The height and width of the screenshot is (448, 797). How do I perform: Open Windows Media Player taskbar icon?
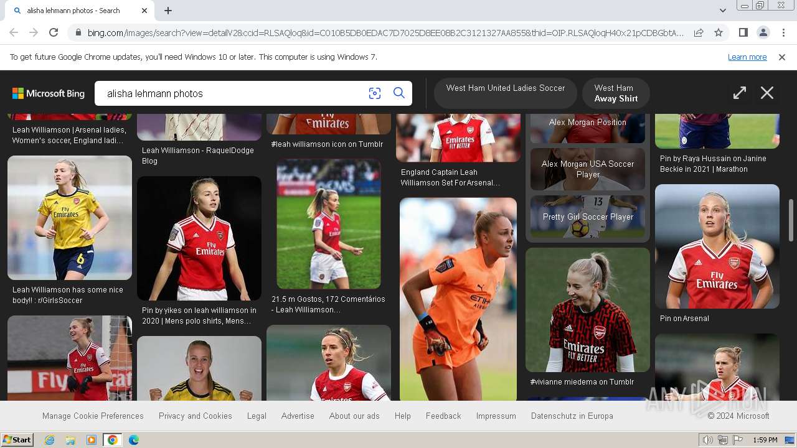92,440
